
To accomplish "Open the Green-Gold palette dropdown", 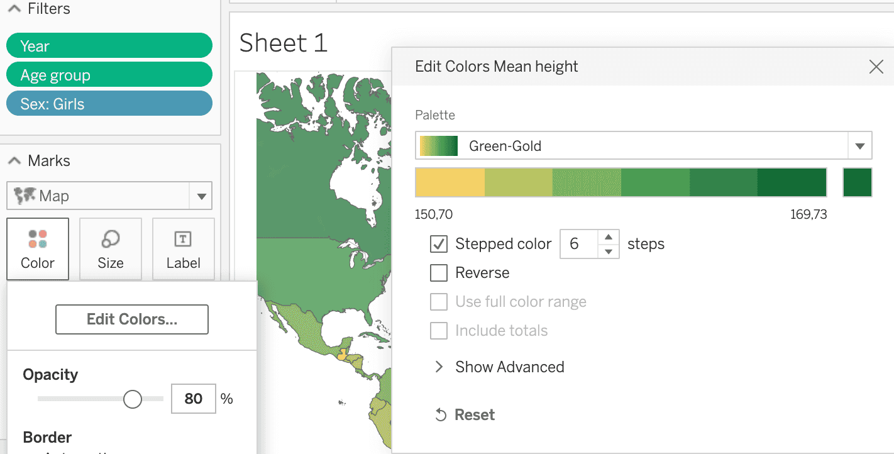I will click(859, 146).
